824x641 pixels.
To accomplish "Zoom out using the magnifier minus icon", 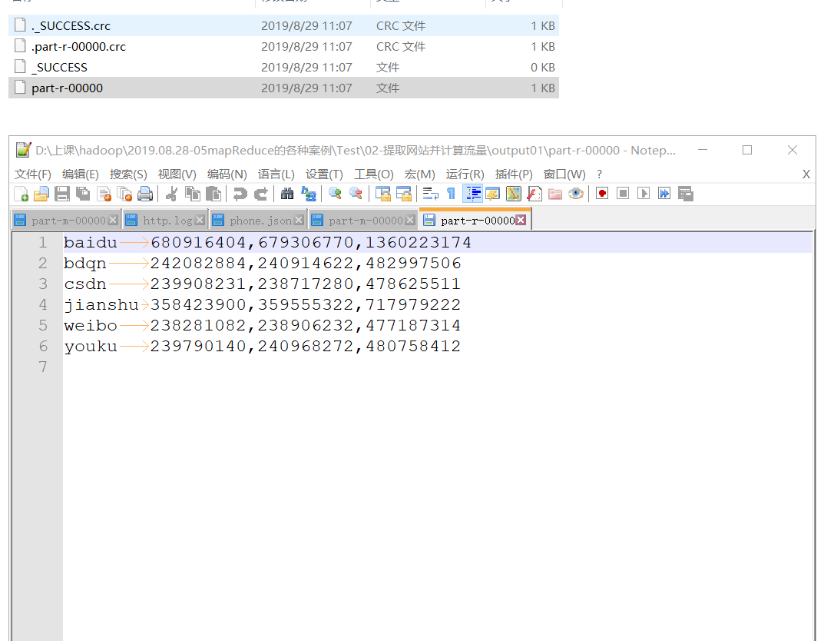I will (x=356, y=194).
